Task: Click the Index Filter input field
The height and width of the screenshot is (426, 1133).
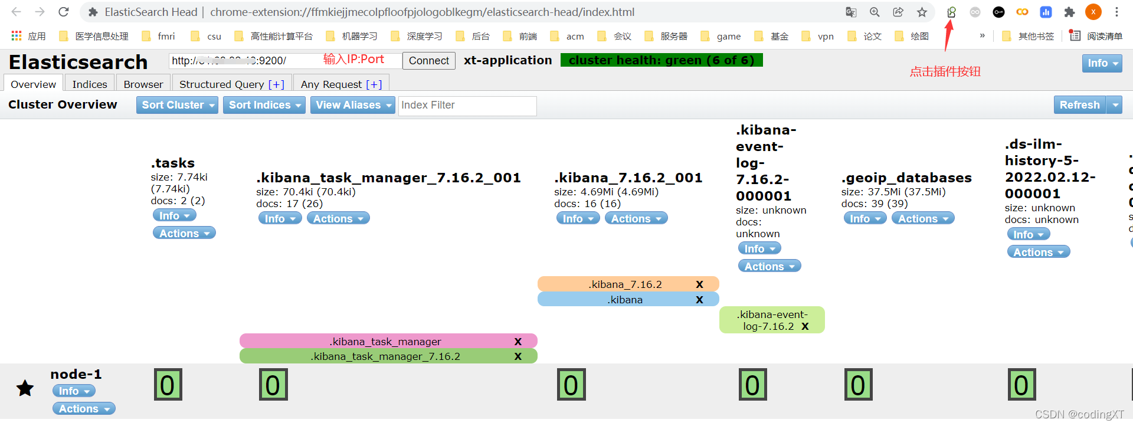Action: pos(467,105)
